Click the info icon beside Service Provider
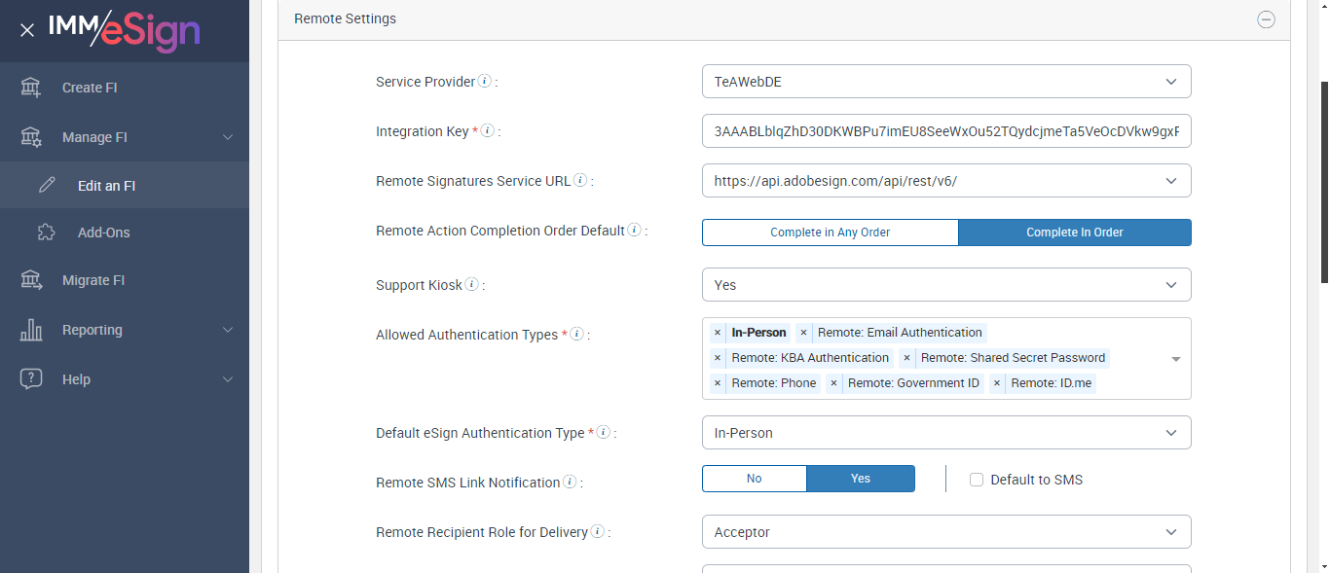1330x573 pixels. 485,82
